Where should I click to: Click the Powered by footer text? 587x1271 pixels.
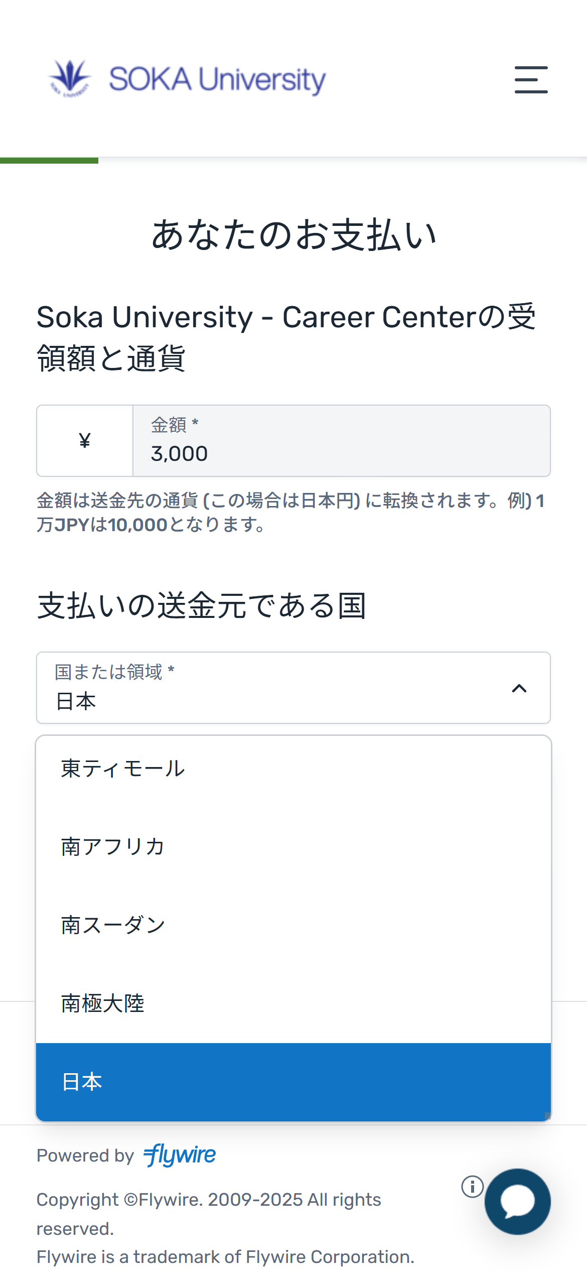point(85,1156)
